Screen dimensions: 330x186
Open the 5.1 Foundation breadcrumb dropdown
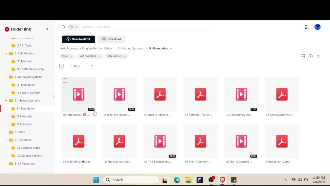[171, 49]
